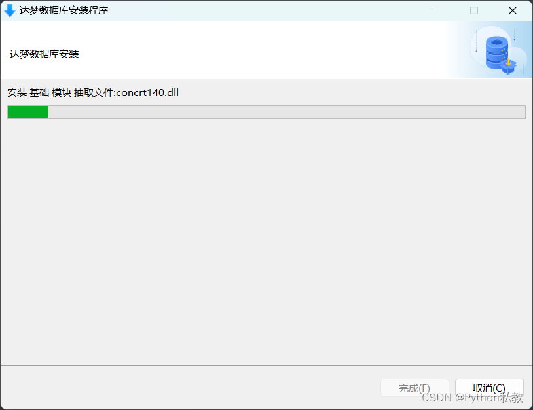Image resolution: width=533 pixels, height=410 pixels.
Task: Click the green installation progress bar
Action: point(266,112)
